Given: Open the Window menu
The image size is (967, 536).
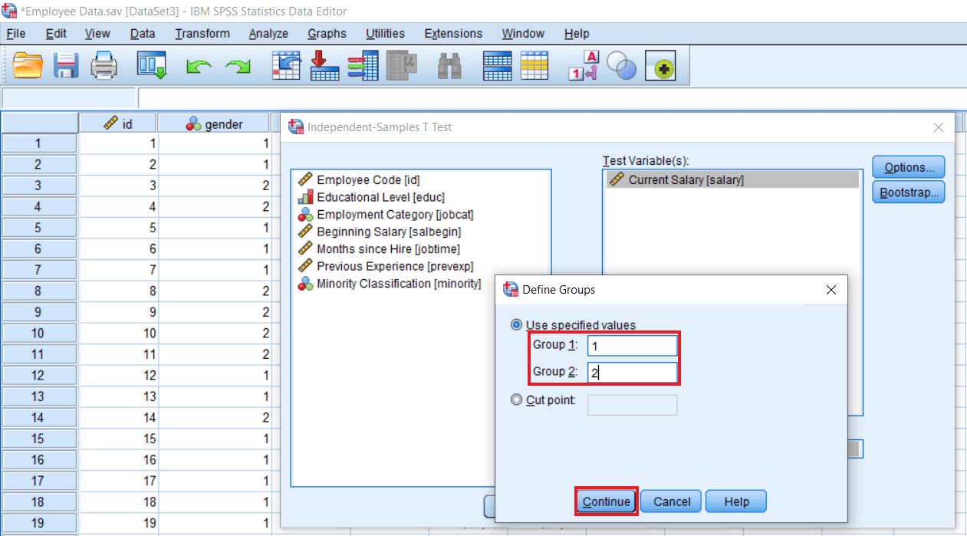Looking at the screenshot, I should click(523, 34).
